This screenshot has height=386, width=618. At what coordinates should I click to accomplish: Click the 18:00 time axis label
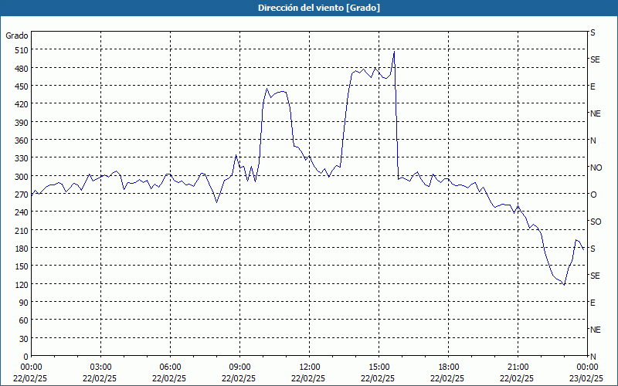pos(449,367)
